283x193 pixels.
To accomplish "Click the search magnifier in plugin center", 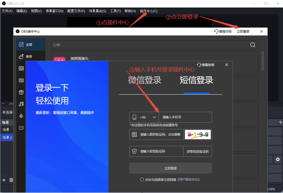I will click(252, 44).
